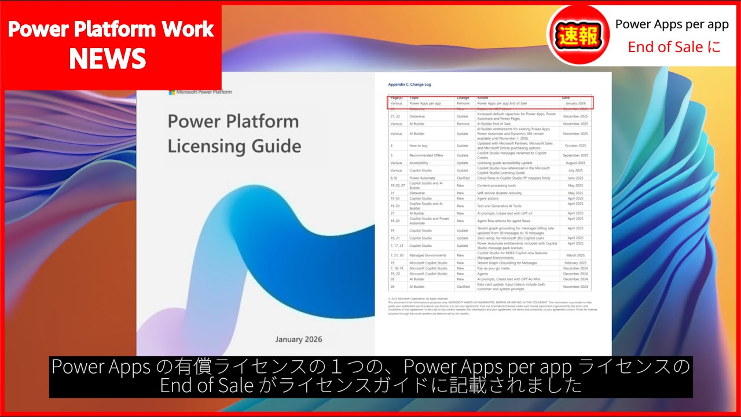The width and height of the screenshot is (741, 417).
Task: Select the Licensing guide accessibility update entry
Action: [504, 163]
